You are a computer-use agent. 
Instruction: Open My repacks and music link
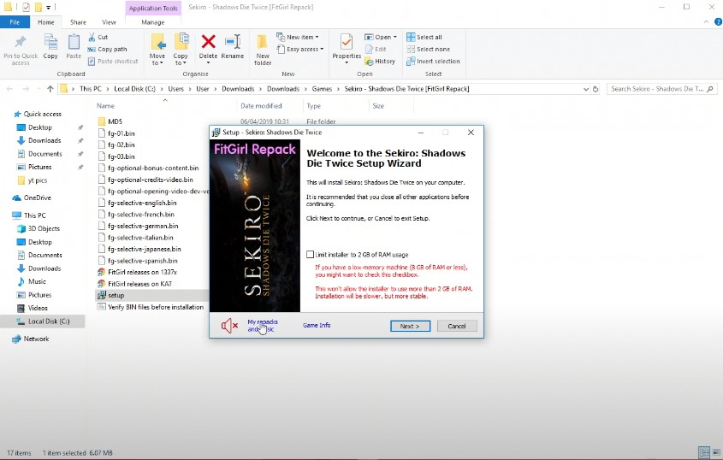(x=263, y=326)
